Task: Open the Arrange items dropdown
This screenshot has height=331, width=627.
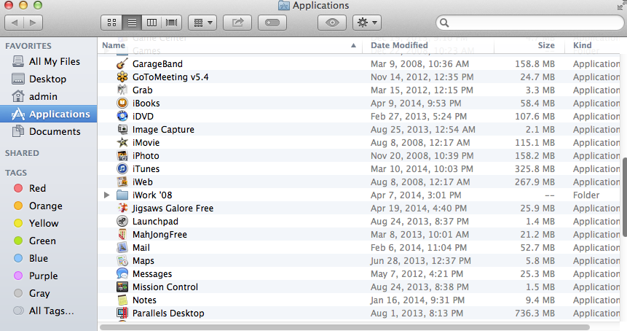Action: click(x=202, y=23)
